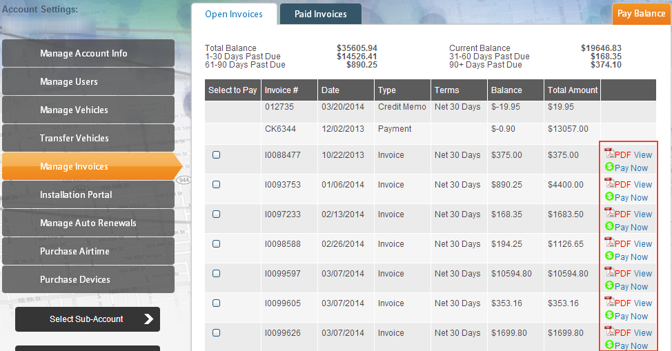Image resolution: width=672 pixels, height=351 pixels.
Task: Click the Select Sub-Account button label
Action: pos(86,319)
